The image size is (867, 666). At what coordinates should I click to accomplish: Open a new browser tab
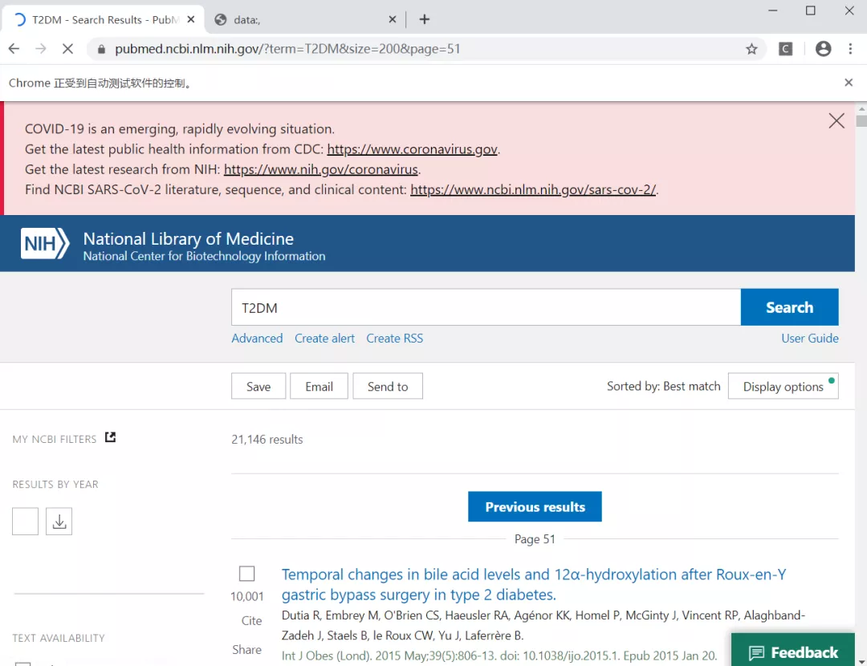click(424, 19)
